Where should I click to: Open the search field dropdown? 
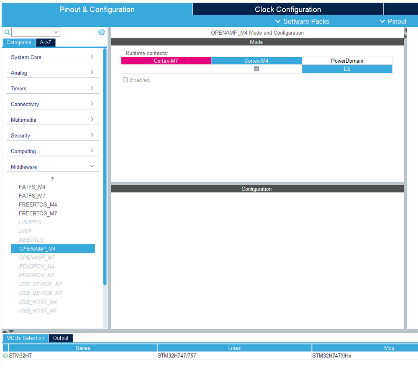[56, 32]
